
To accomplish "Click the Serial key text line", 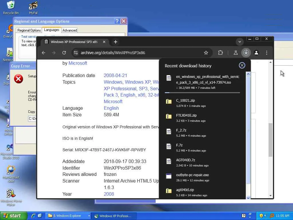I will click(x=104, y=150).
